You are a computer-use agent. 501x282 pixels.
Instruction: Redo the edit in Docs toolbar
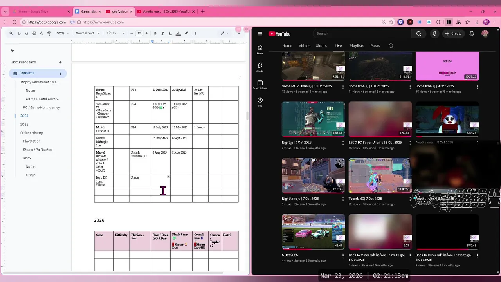[x=26, y=33]
